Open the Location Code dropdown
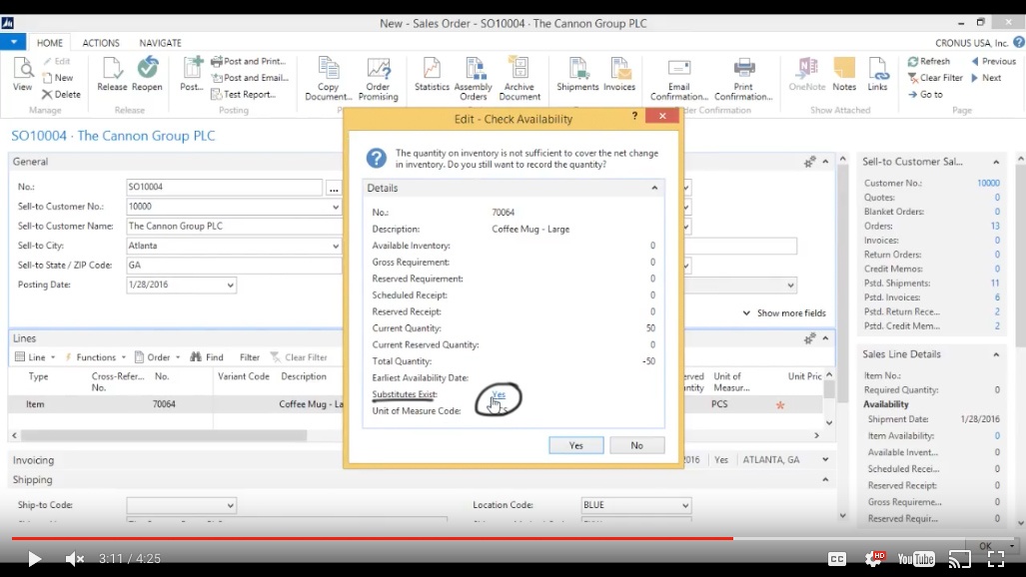 [x=684, y=505]
